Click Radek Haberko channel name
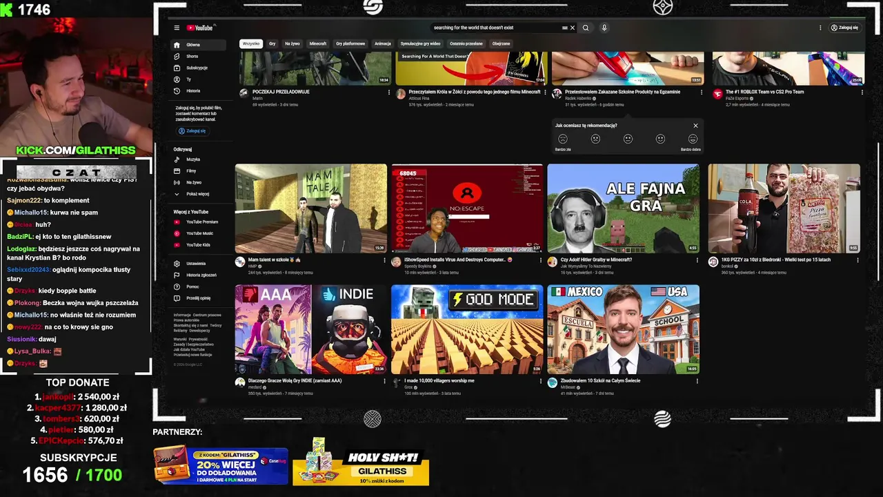883x497 pixels. pyautogui.click(x=578, y=99)
